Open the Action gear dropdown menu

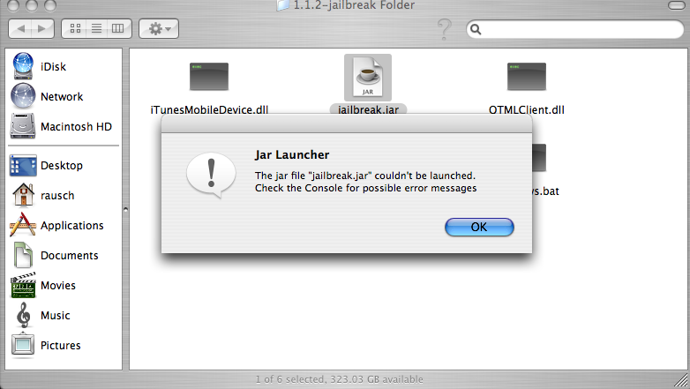(159, 28)
